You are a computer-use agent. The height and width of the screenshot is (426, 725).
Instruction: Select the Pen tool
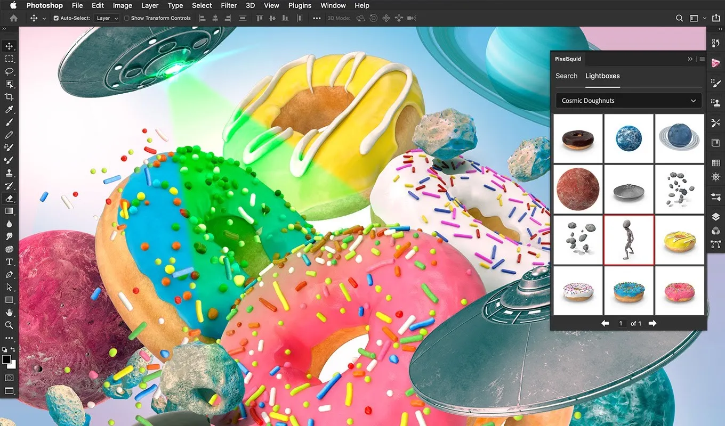9,275
